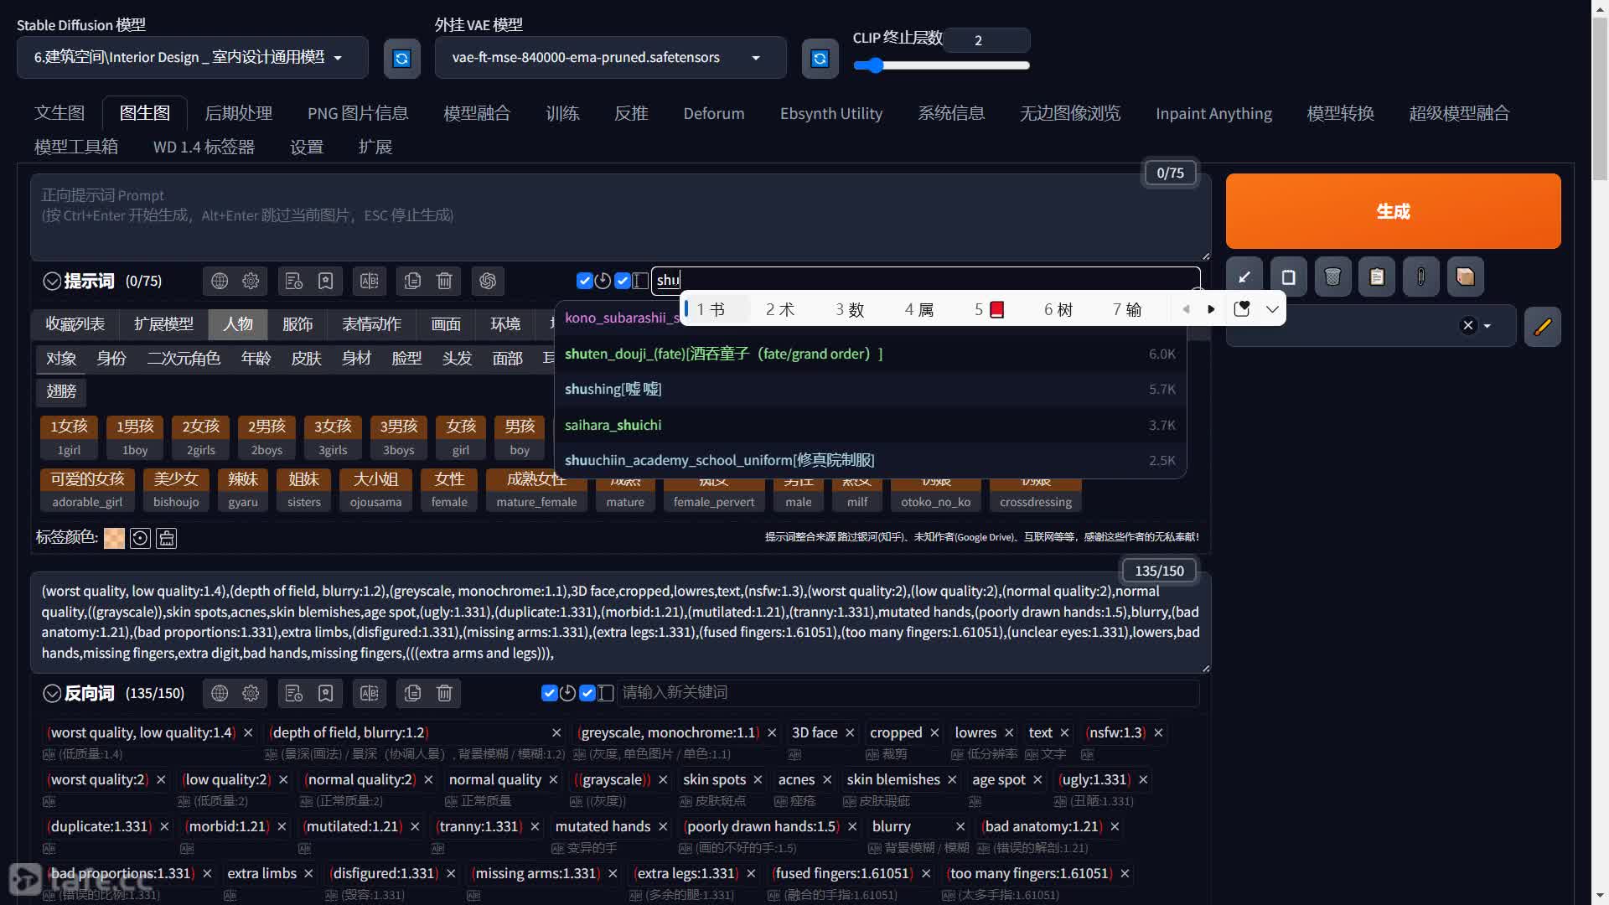Click the translate icon in the negative prompt toolbar

tap(369, 694)
